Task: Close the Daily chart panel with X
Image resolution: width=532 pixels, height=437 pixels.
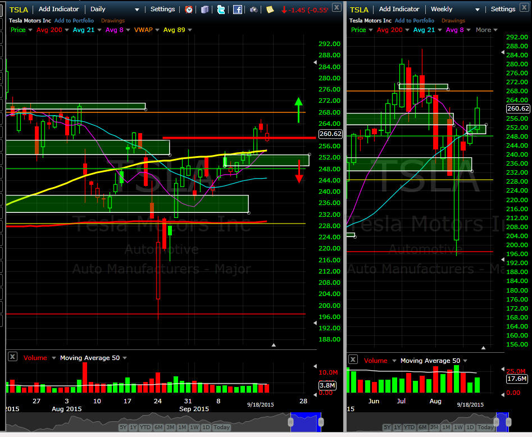Action: point(337,7)
